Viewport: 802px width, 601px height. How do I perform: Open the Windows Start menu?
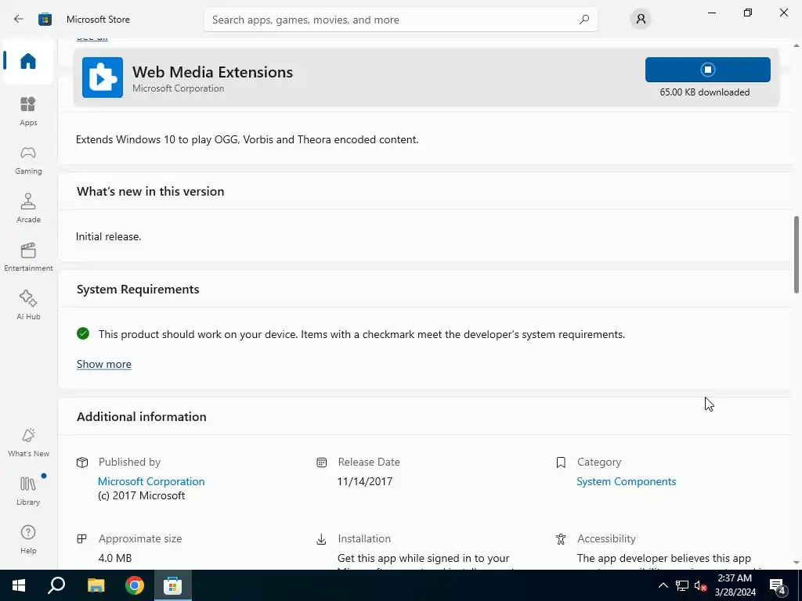pos(19,585)
